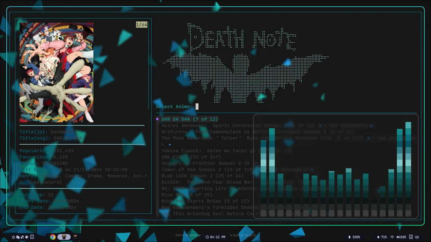Select BLEACH: Thousand-Year Blood War entry
Screen dimensions: 431x242
coord(207,182)
